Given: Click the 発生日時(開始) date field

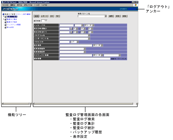Looking at the screenshot, I should 65,29.
